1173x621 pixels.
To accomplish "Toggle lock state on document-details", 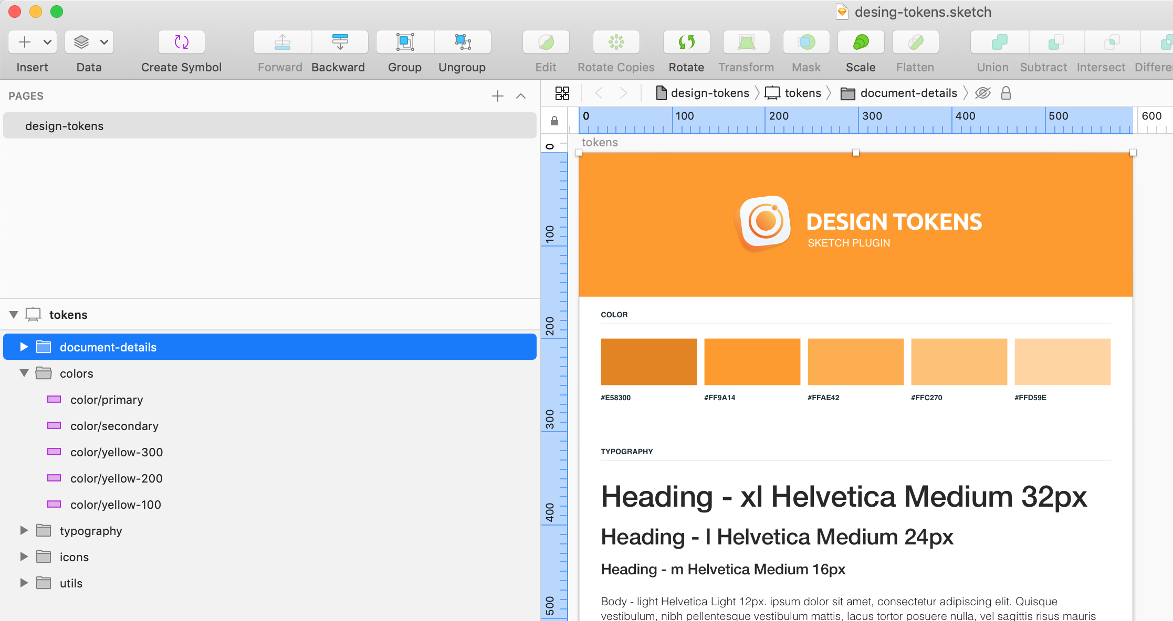I will point(1007,93).
